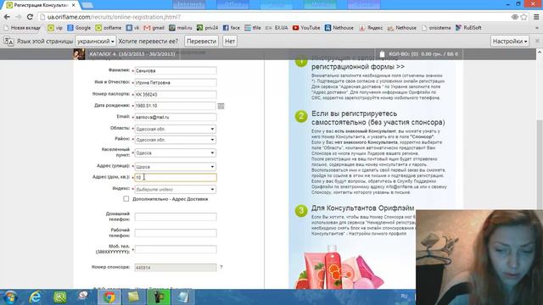Select the Регистрация Консультанта browser tab

pos(41,5)
